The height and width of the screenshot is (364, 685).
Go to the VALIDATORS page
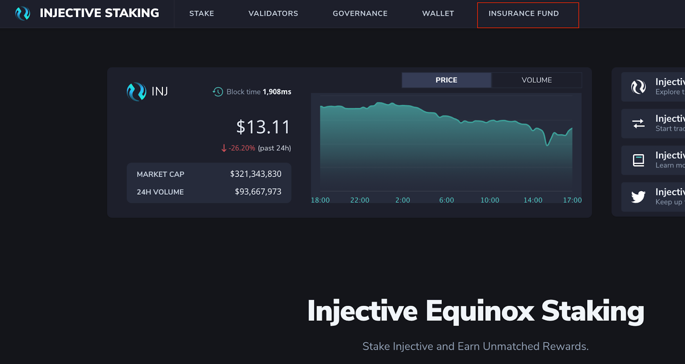(273, 14)
